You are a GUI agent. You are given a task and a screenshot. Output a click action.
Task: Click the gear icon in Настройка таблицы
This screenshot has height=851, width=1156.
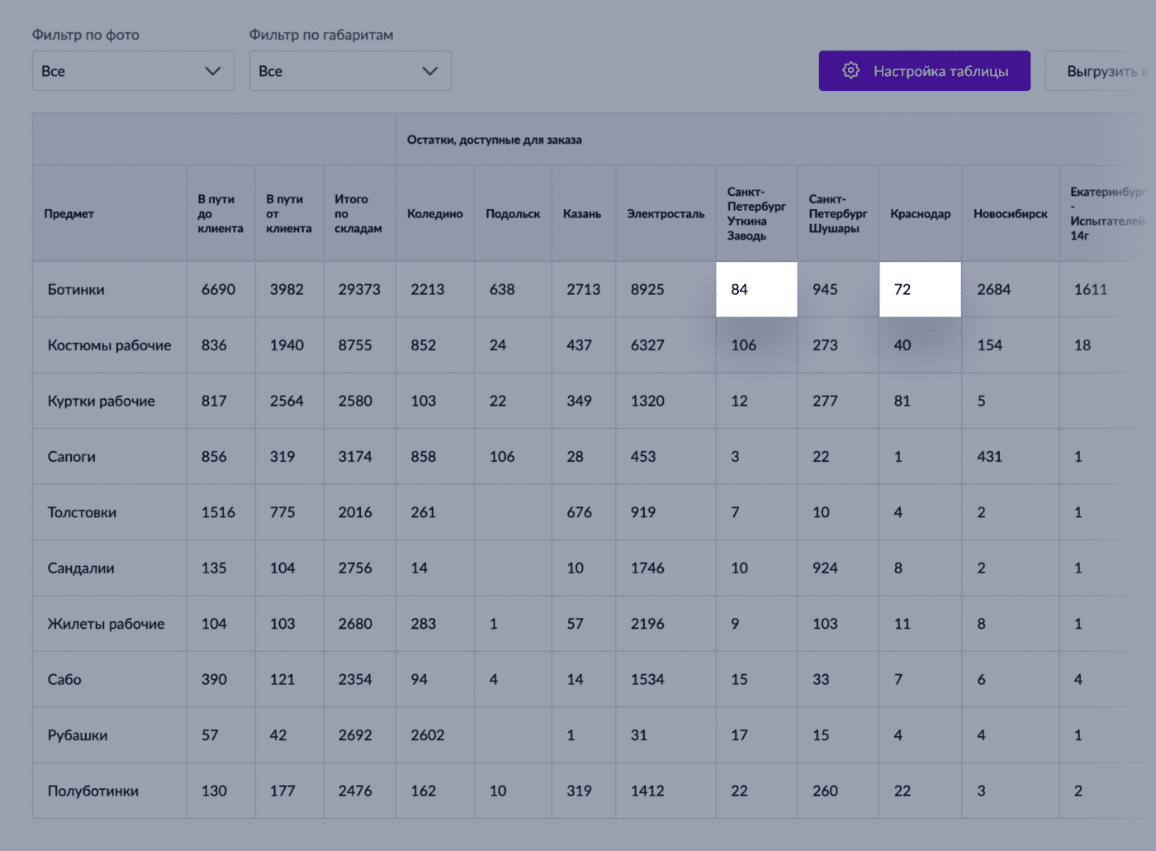pyautogui.click(x=850, y=70)
